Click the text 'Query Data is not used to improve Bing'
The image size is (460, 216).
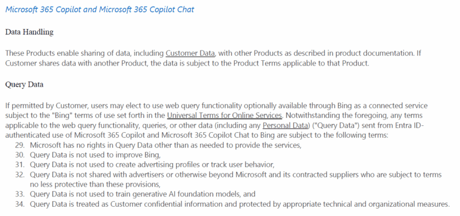click(x=95, y=155)
